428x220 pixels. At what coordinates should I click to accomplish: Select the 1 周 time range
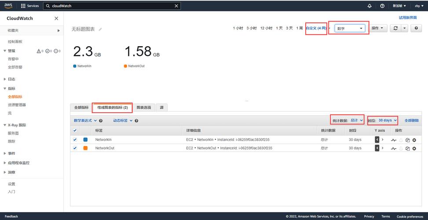[x=300, y=28]
